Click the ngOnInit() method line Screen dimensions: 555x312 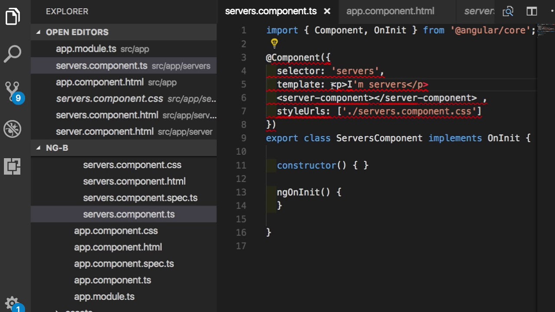[309, 192]
